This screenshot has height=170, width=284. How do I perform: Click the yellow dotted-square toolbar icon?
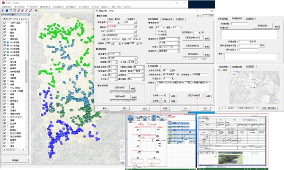pyautogui.click(x=41, y=10)
